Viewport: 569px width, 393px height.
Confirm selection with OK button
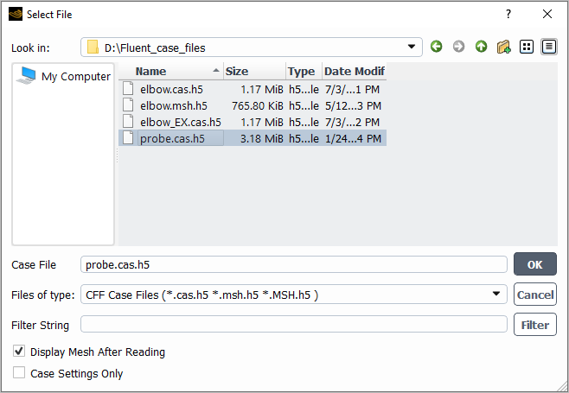coord(535,264)
